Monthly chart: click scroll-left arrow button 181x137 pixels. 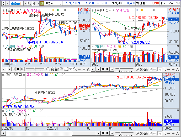coord(4,69)
